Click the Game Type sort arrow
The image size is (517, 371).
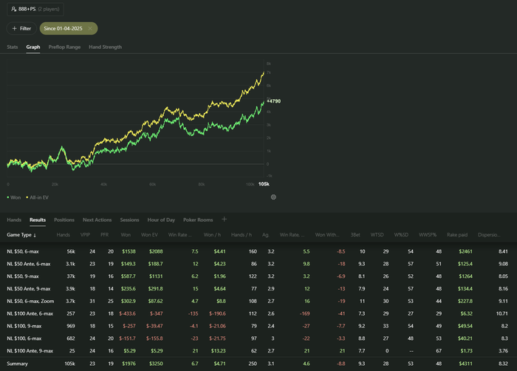35,235
